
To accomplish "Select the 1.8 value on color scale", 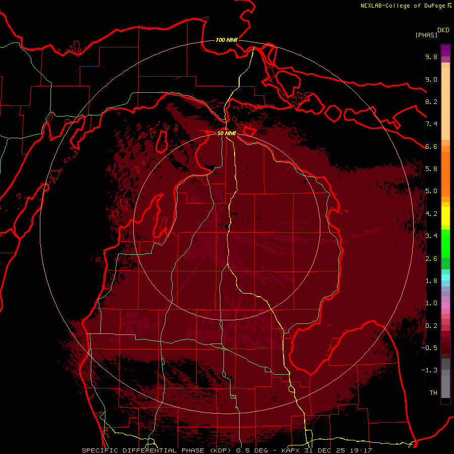I will (431, 281).
